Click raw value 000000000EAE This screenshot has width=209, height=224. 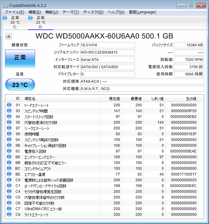[x=183, y=151]
